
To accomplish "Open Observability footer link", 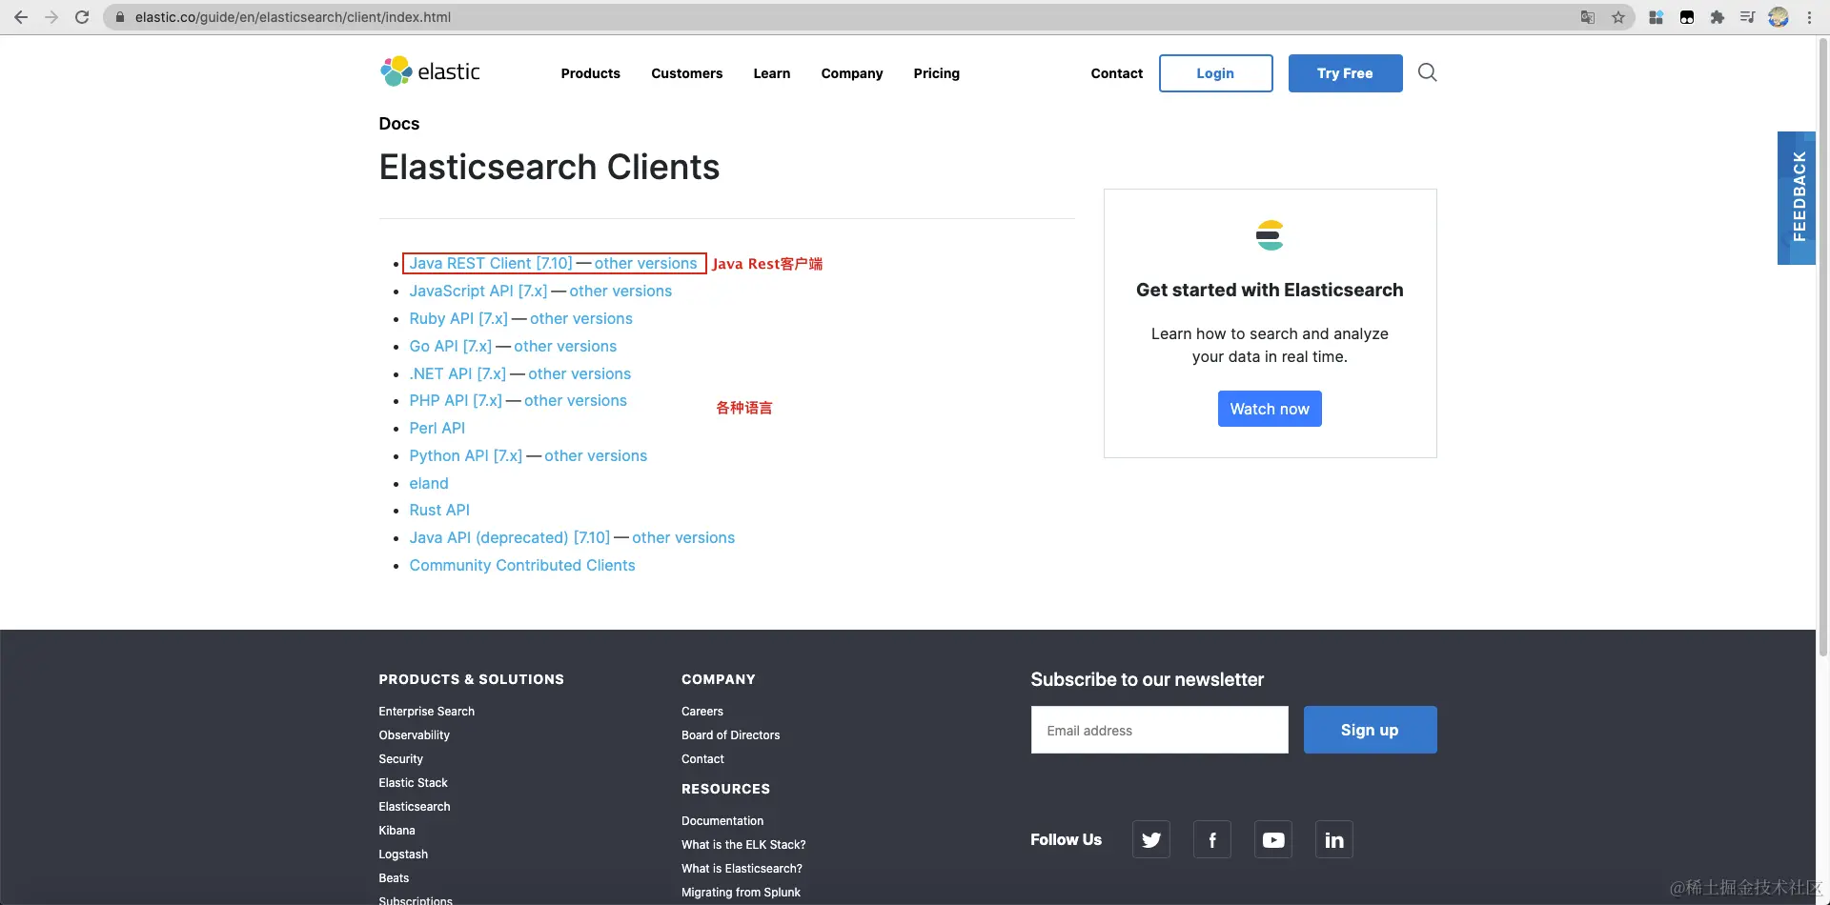I will (415, 735).
